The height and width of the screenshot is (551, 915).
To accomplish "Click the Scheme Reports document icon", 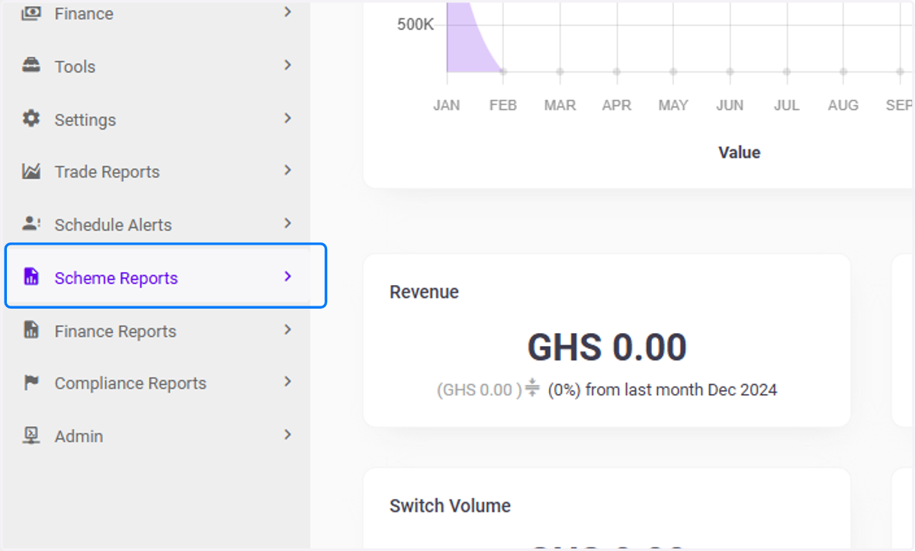I will point(31,277).
